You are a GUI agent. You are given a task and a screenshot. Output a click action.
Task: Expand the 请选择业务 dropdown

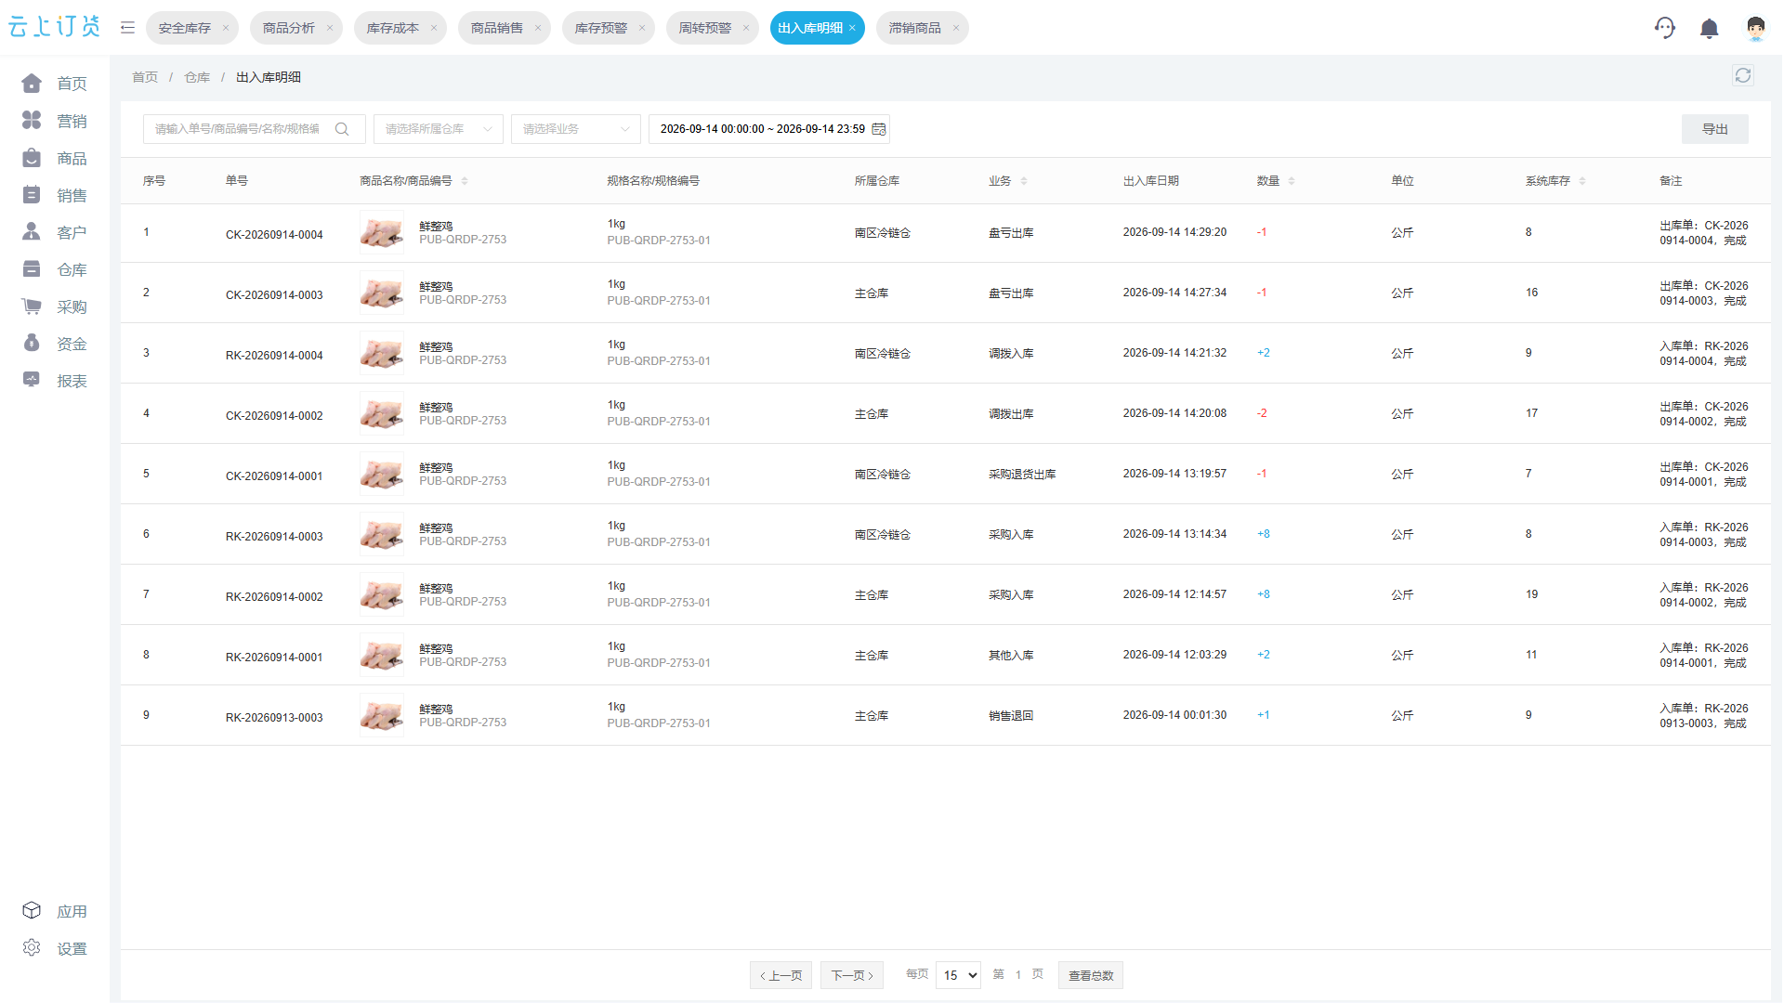pyautogui.click(x=576, y=129)
